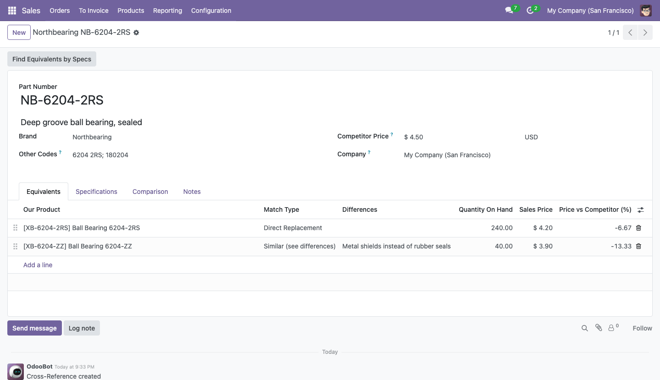This screenshot has height=380, width=660.
Task: Follow this record
Action: coord(642,328)
